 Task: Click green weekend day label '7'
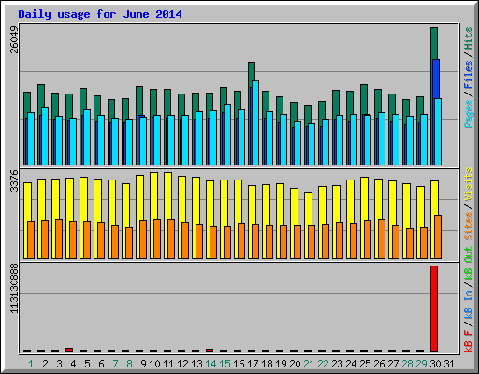point(115,364)
